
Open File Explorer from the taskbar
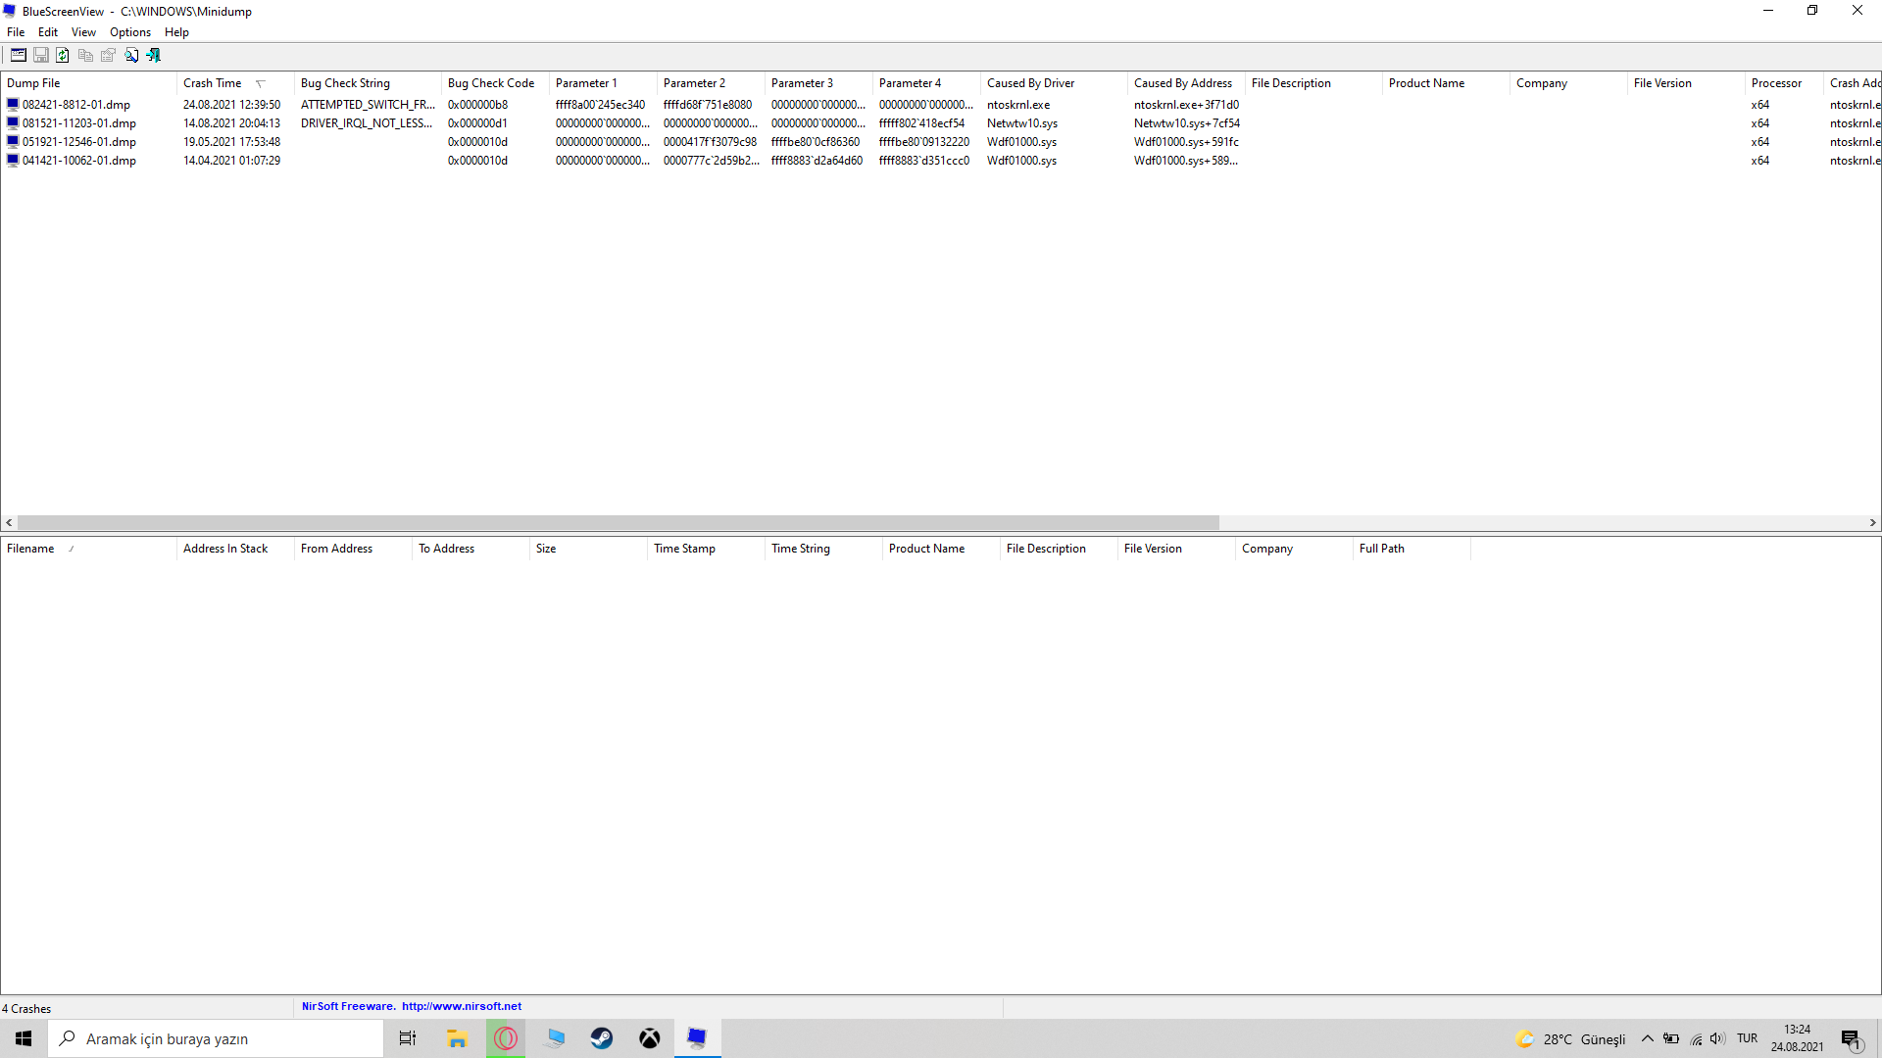tap(457, 1038)
